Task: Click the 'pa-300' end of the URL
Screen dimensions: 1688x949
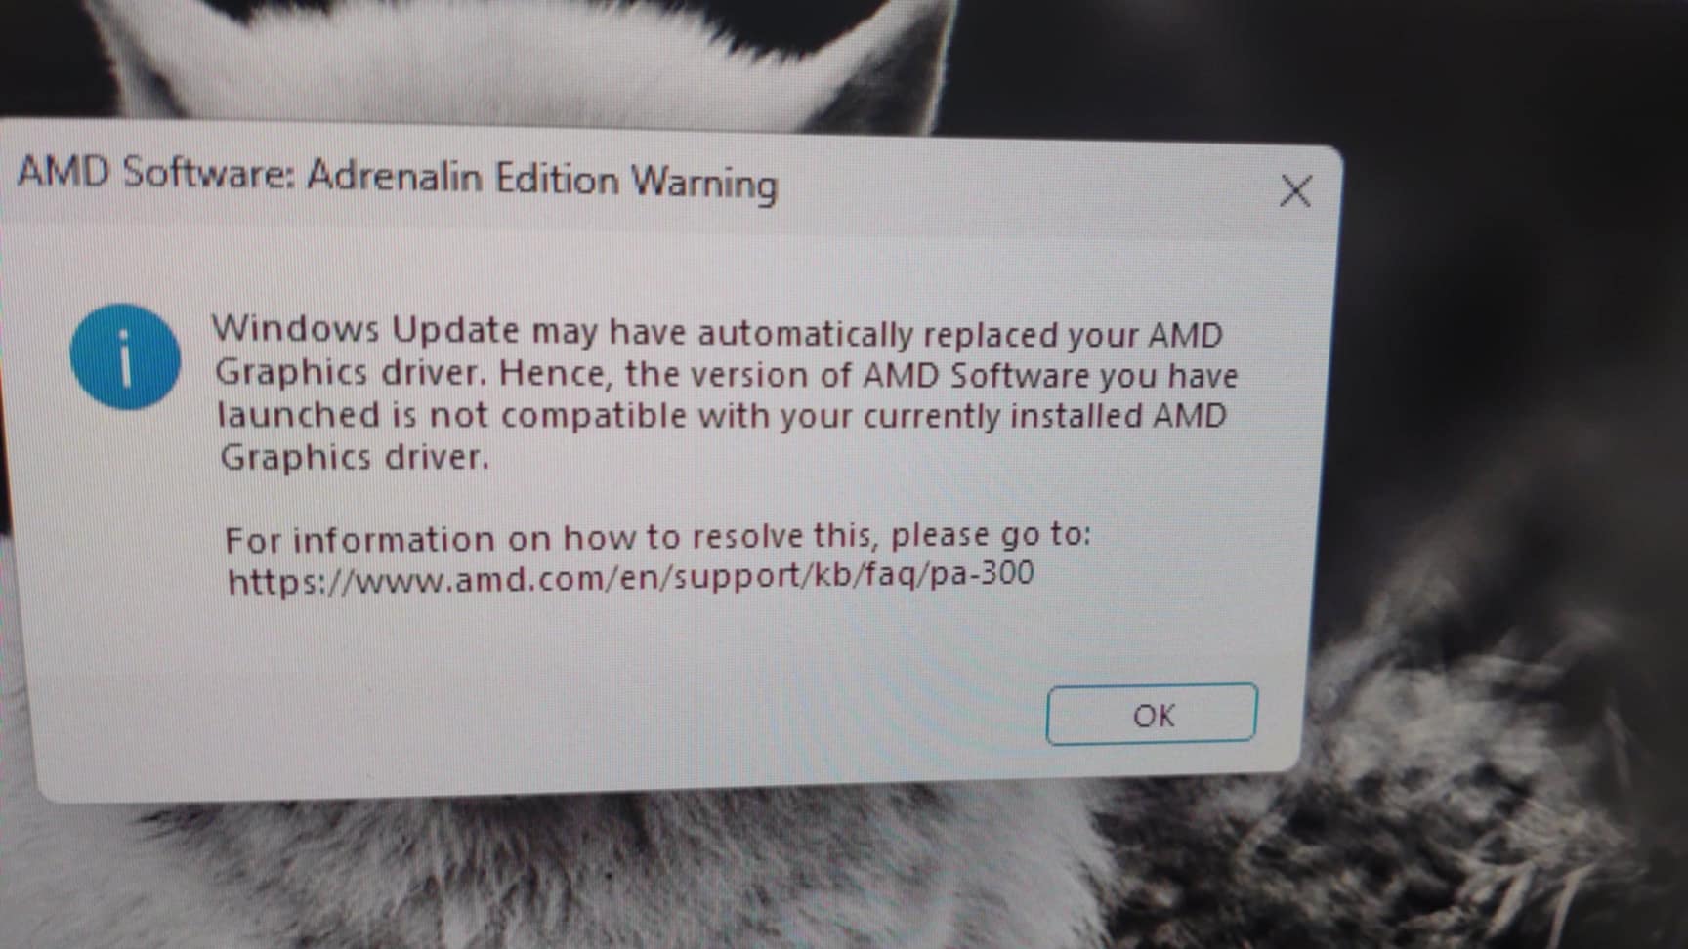Action: tap(982, 572)
